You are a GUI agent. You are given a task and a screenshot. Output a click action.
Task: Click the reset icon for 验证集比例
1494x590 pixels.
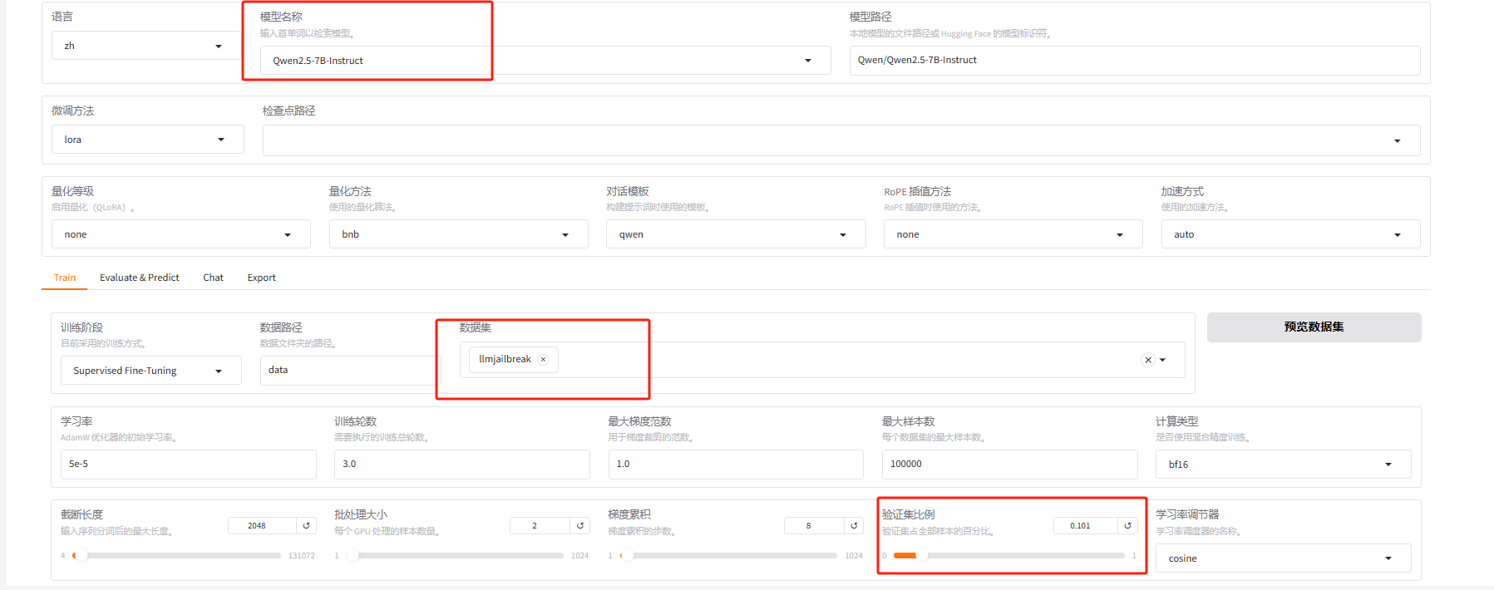coord(1127,526)
